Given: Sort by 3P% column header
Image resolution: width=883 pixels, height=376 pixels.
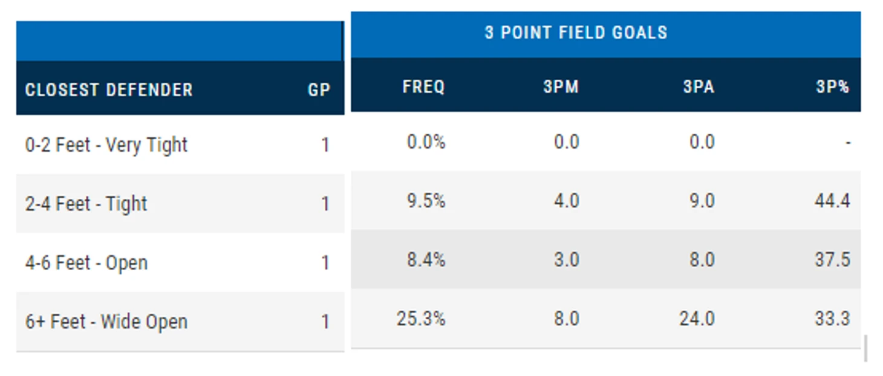Looking at the screenshot, I should (832, 86).
